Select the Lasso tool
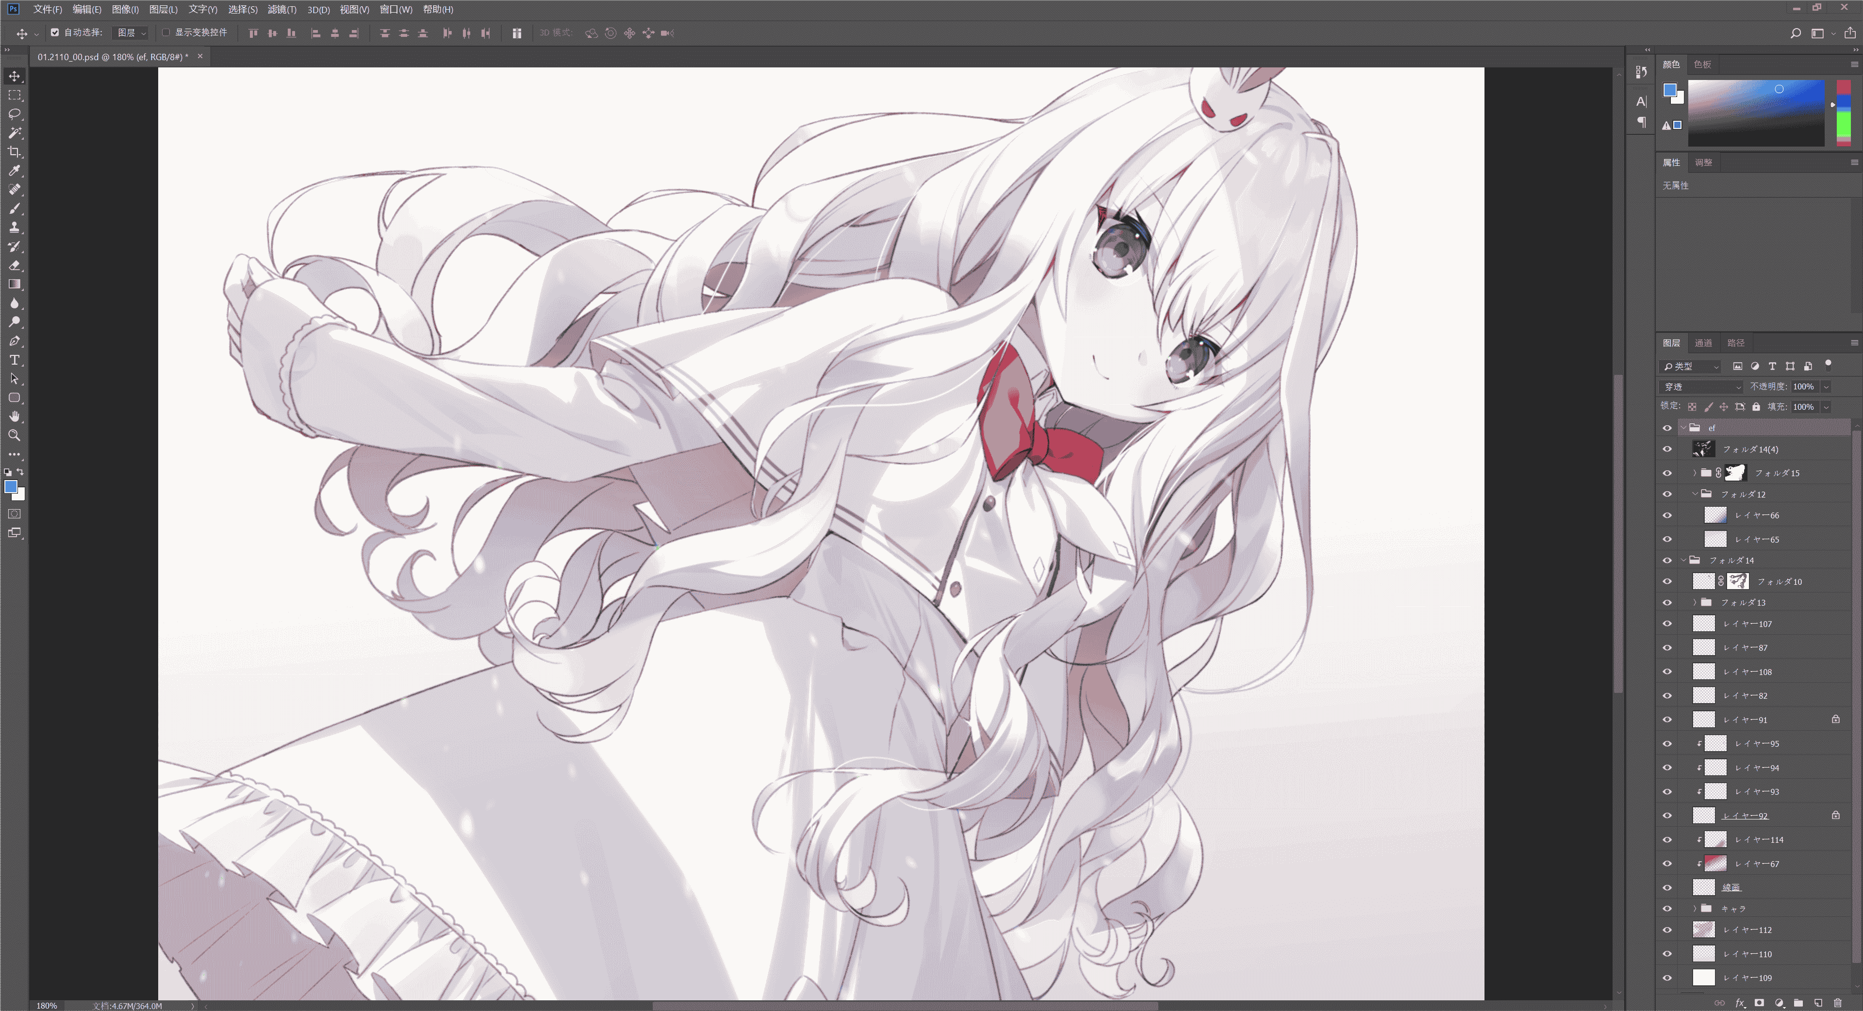This screenshot has height=1011, width=1863. pos(15,113)
